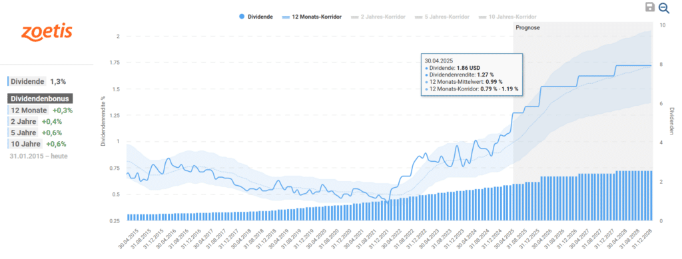Enable the 2 Jahres-Korridor legend item
The width and height of the screenshot is (682, 259).
click(x=378, y=17)
